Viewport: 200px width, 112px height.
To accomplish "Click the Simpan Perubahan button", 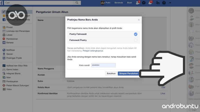I will [128, 73].
